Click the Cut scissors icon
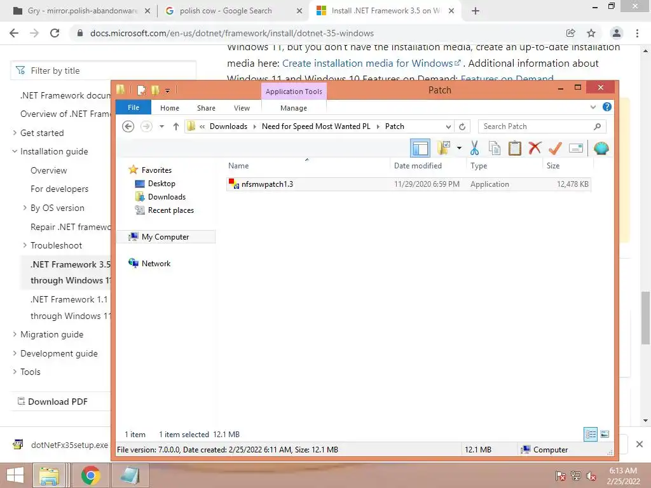 coord(474,148)
